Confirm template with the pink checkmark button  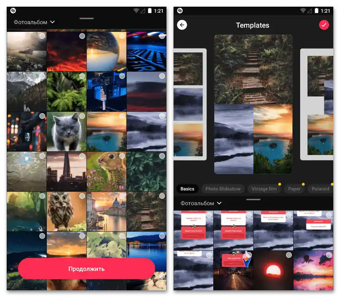coord(324,25)
